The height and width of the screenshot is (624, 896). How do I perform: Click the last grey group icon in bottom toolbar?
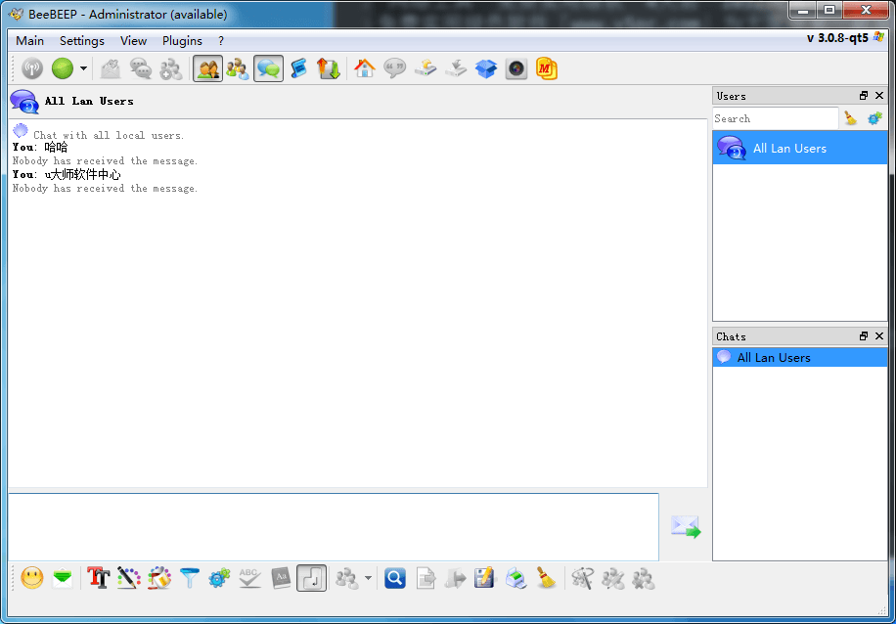[x=644, y=578]
